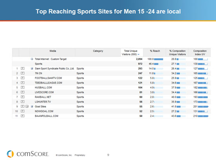Screen dimensions: 216x160
Task: Click the P icon beside Siam Sport Syndicate
Action: [23, 68]
